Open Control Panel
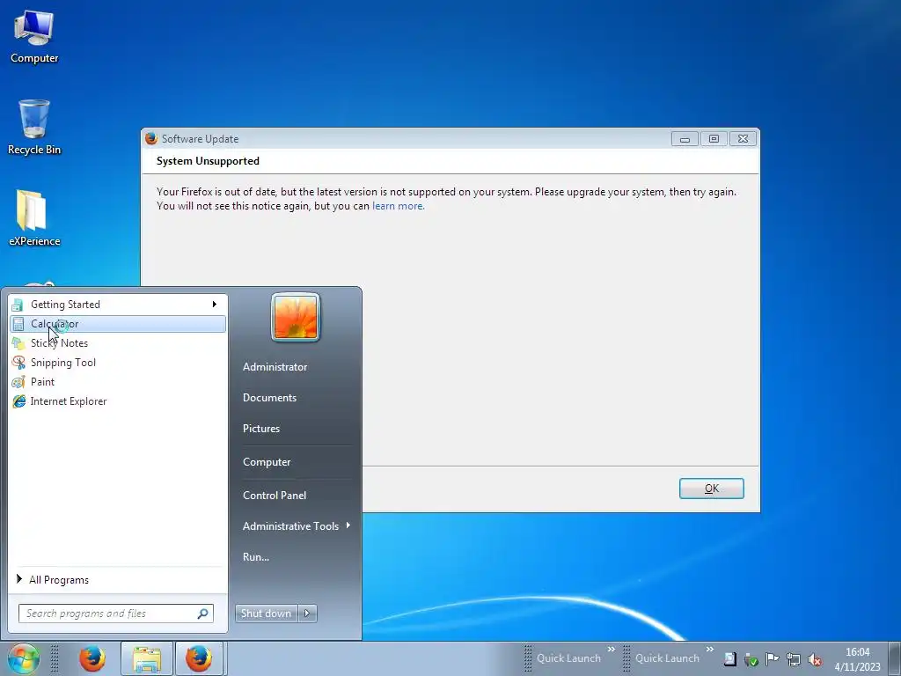This screenshot has height=676, width=901. (275, 495)
